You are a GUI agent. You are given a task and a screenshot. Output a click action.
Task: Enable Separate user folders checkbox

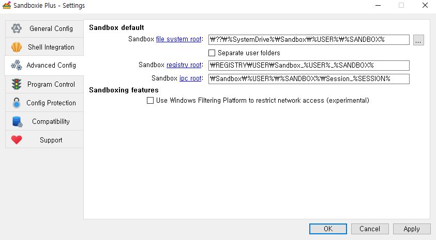point(212,53)
